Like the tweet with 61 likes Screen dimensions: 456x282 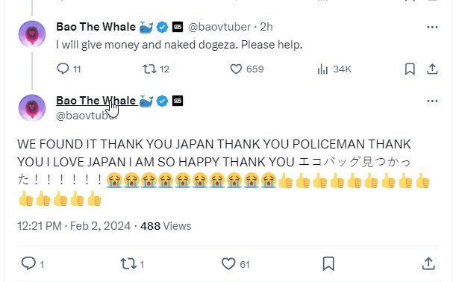pyautogui.click(x=236, y=263)
